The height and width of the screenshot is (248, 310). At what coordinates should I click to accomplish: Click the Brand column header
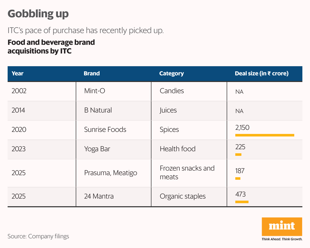[x=92, y=74]
